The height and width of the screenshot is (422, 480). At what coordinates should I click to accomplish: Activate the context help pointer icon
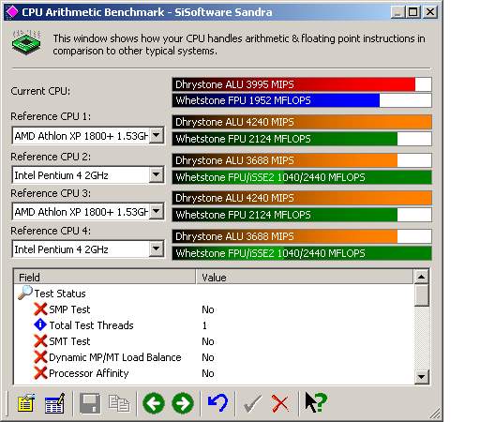(316, 402)
